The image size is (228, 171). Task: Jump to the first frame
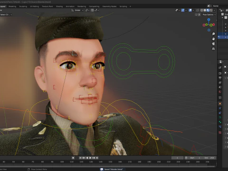point(80,158)
